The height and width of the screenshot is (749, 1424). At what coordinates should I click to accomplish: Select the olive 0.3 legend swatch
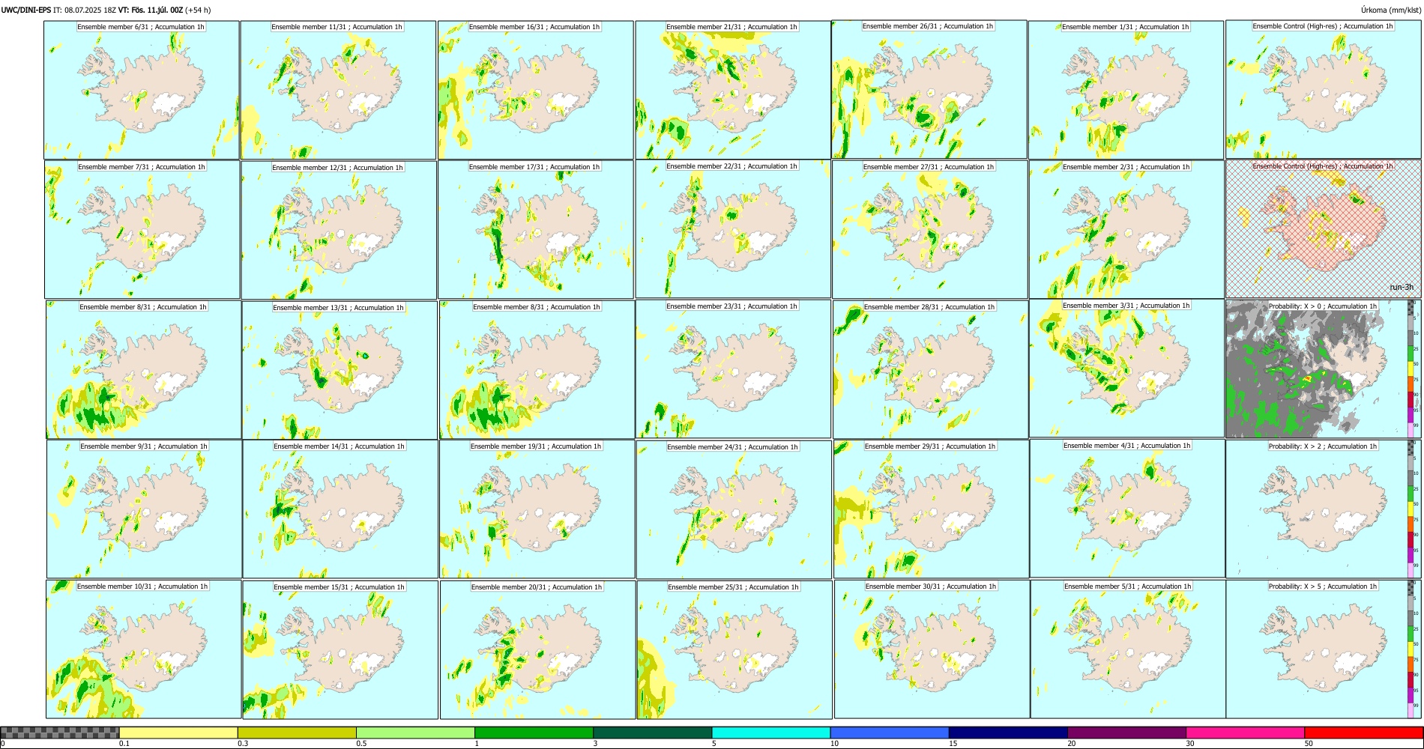(297, 733)
